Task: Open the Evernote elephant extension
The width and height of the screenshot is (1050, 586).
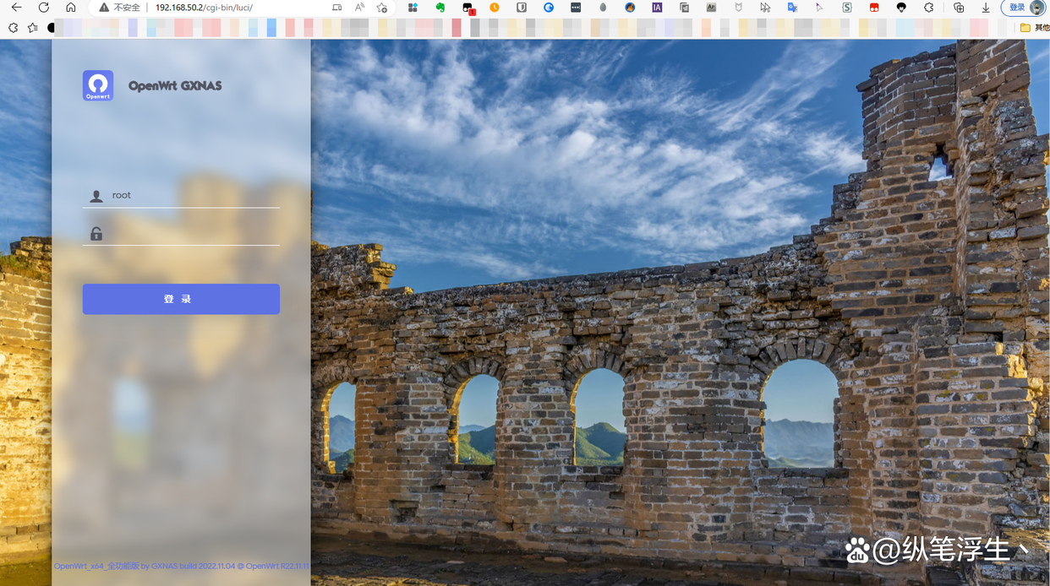Action: (x=440, y=8)
